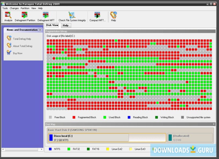Click the Analyze toolbar icon
Screen dimensions: 219x159
pyautogui.click(x=8, y=17)
